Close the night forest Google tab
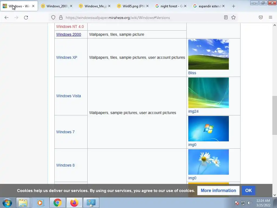 pos(185,6)
